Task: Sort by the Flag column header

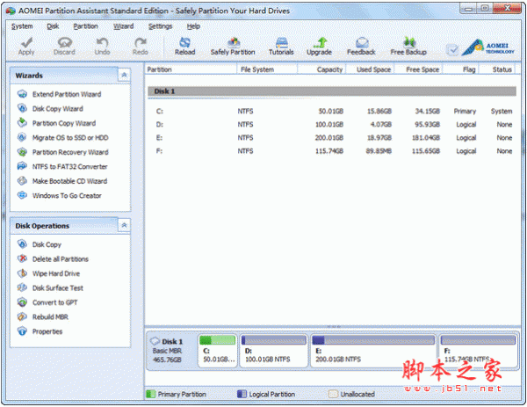Action: 461,69
